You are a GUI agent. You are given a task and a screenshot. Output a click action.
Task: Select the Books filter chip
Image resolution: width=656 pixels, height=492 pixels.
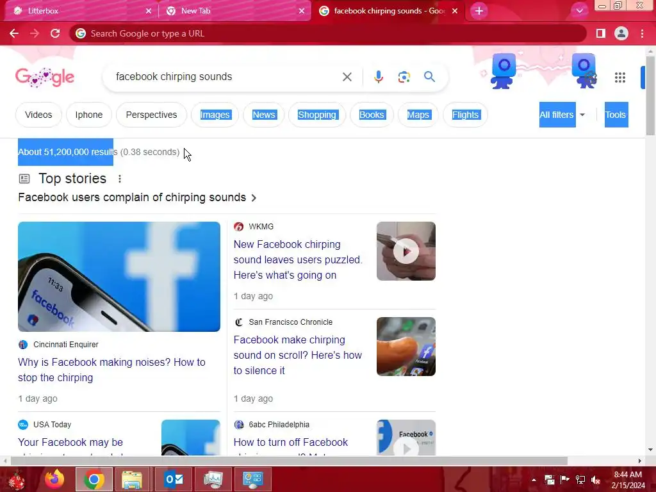click(x=372, y=115)
